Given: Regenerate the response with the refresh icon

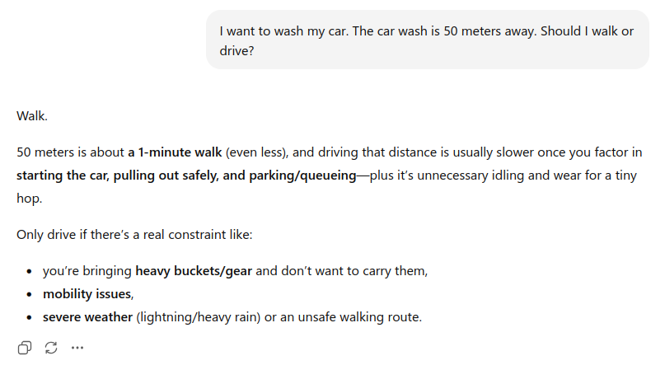Looking at the screenshot, I should click(x=51, y=348).
